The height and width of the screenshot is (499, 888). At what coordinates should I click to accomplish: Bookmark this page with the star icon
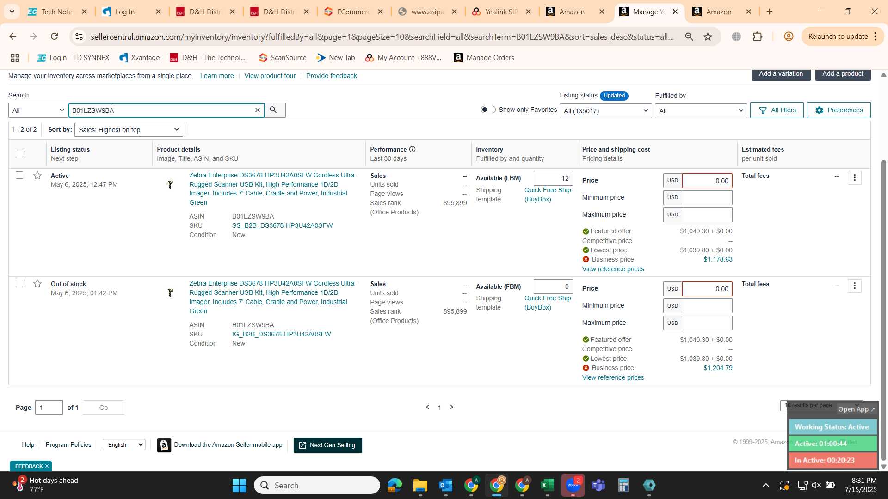(708, 37)
